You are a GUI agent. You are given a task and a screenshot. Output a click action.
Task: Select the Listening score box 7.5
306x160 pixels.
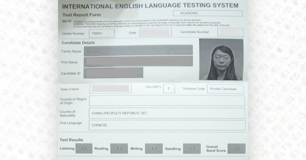[84, 148]
